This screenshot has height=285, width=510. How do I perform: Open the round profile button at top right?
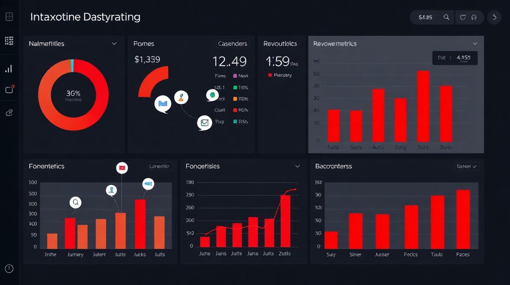coord(494,17)
